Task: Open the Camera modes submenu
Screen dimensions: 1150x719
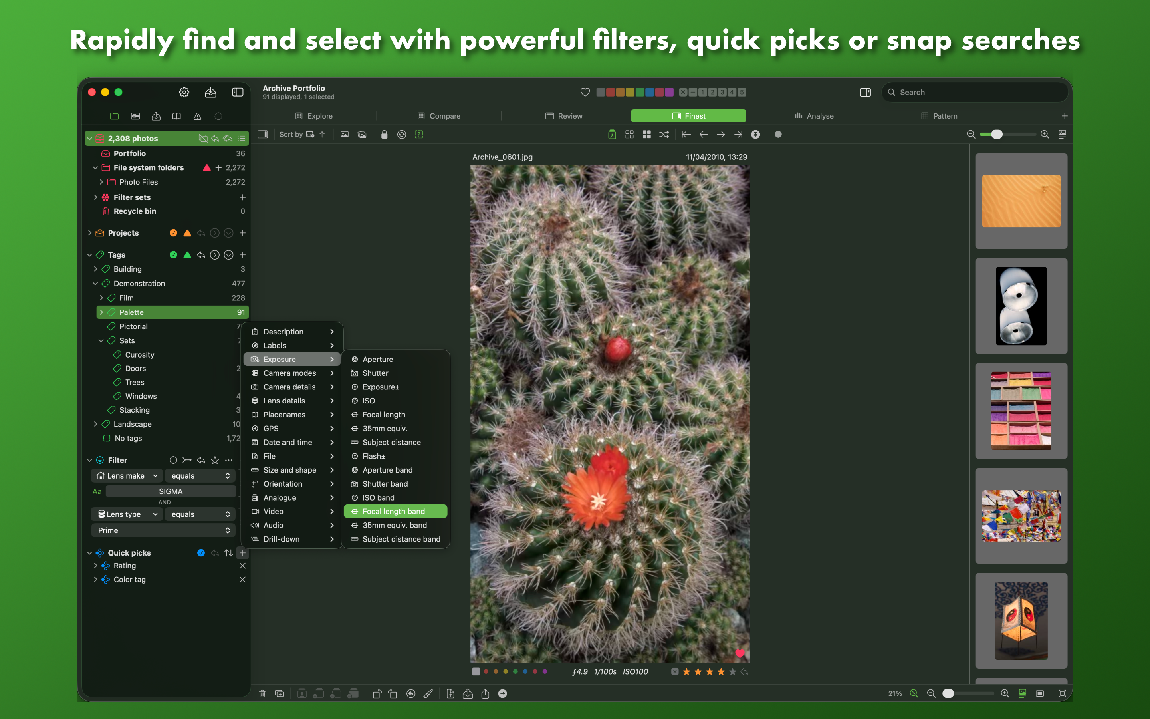Action: pos(292,373)
